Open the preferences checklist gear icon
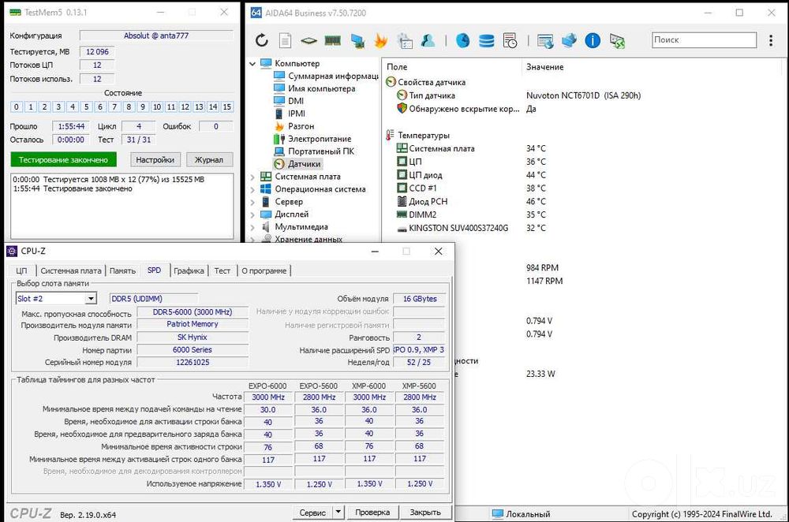Image resolution: width=789 pixels, height=522 pixels. point(405,40)
